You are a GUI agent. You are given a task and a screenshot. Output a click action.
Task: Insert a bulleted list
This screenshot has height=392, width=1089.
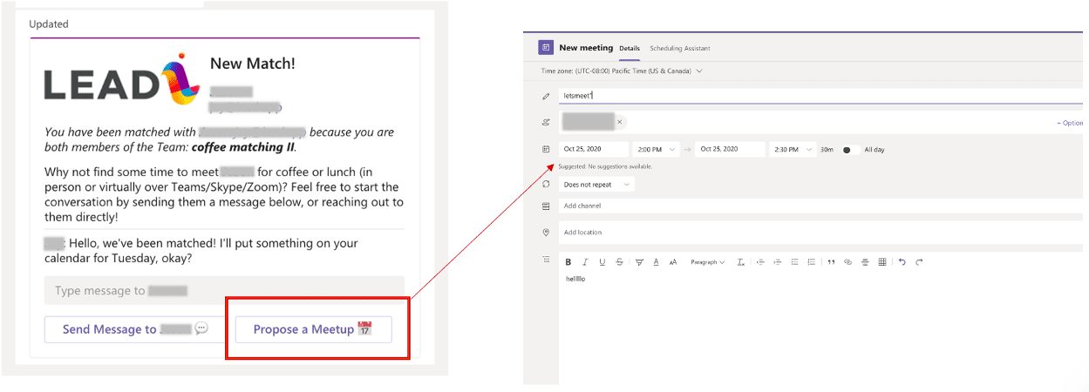tap(794, 262)
